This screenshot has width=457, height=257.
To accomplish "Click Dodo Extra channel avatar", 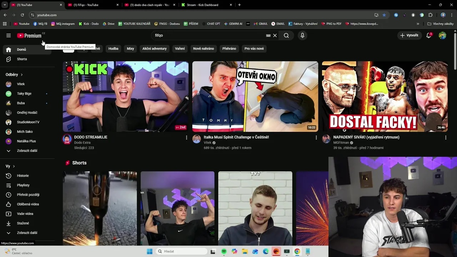I will coord(67,139).
